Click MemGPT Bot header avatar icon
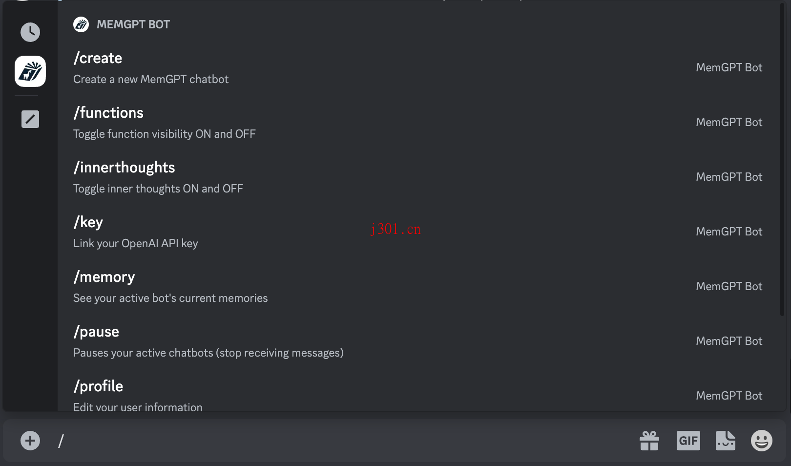 tap(81, 24)
